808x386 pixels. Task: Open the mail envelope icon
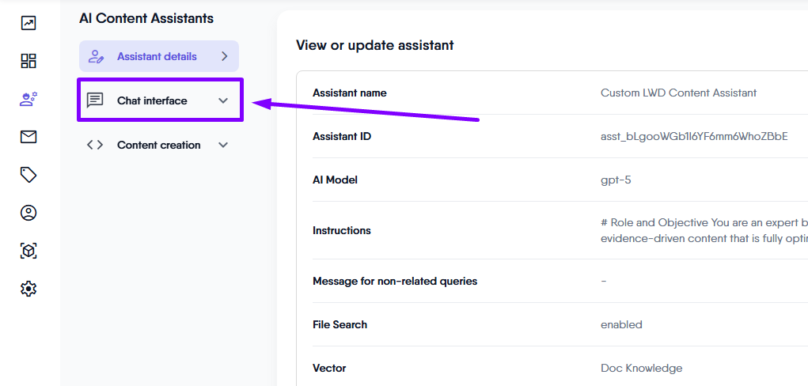tap(28, 137)
